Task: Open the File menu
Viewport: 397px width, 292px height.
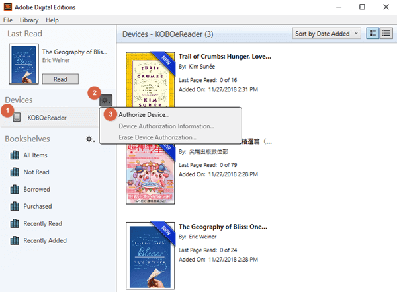Action: pyautogui.click(x=8, y=20)
